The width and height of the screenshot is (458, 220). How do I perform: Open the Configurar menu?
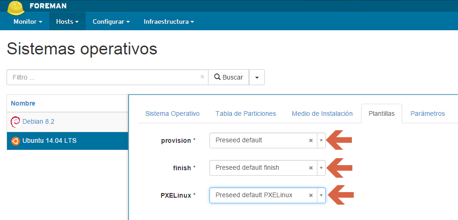[111, 21]
